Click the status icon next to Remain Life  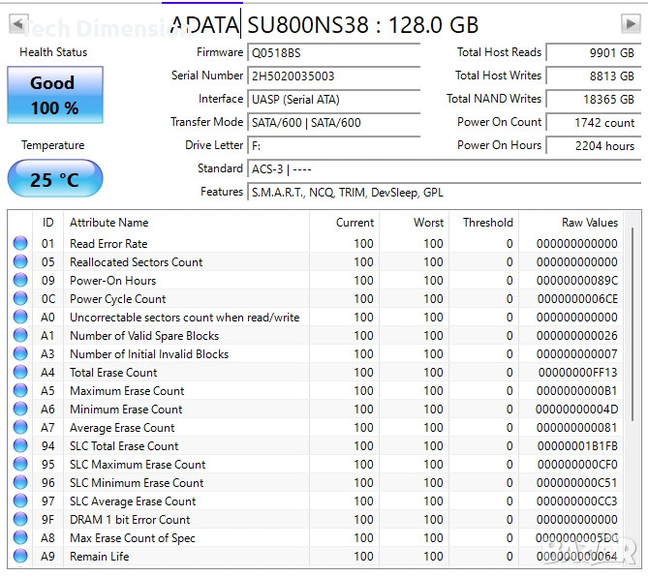(x=20, y=557)
